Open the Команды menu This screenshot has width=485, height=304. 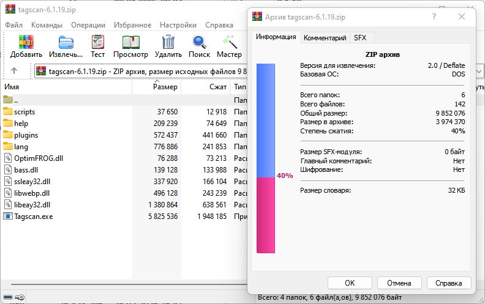point(47,25)
